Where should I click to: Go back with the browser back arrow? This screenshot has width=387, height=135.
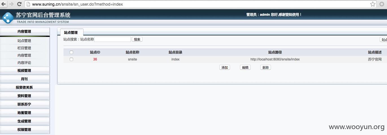tap(4, 4)
